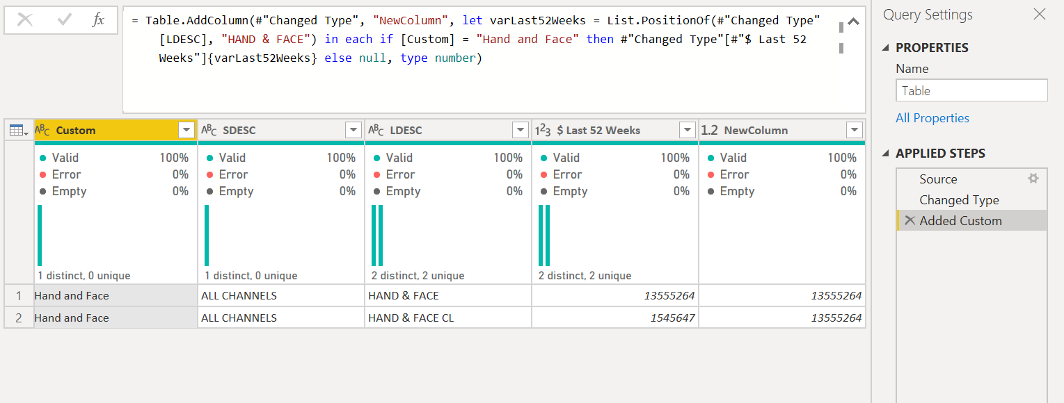Select row number 1

(x=19, y=295)
